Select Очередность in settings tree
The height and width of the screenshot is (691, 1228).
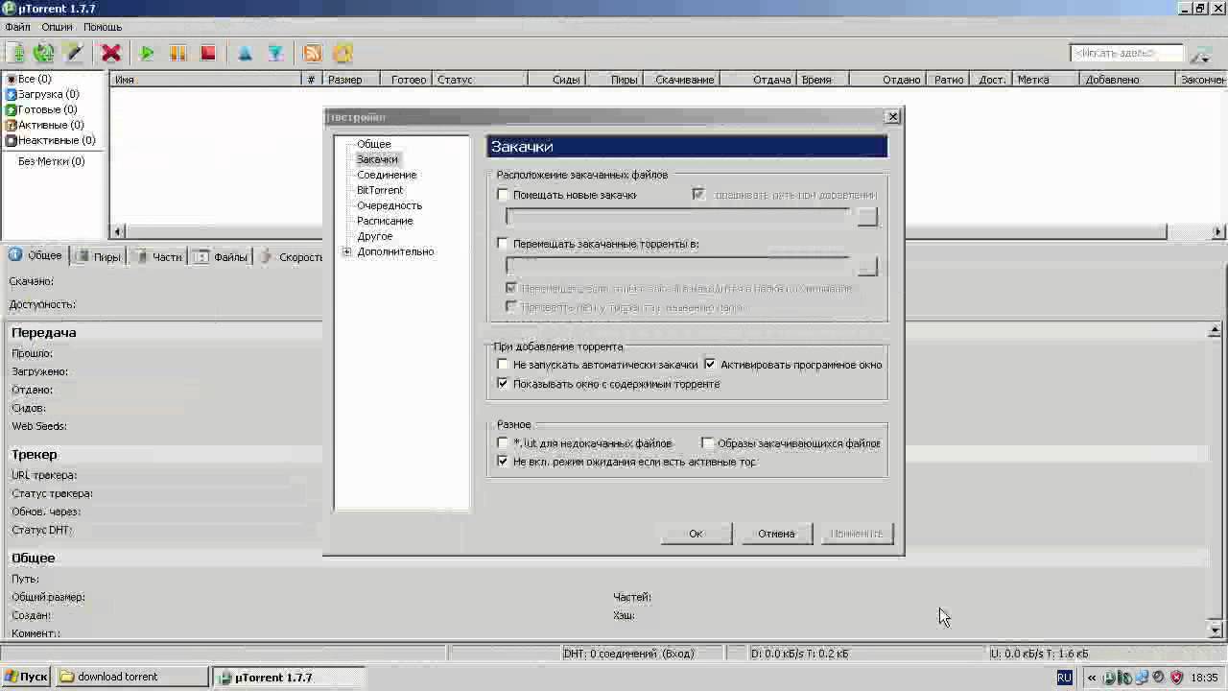click(x=390, y=205)
